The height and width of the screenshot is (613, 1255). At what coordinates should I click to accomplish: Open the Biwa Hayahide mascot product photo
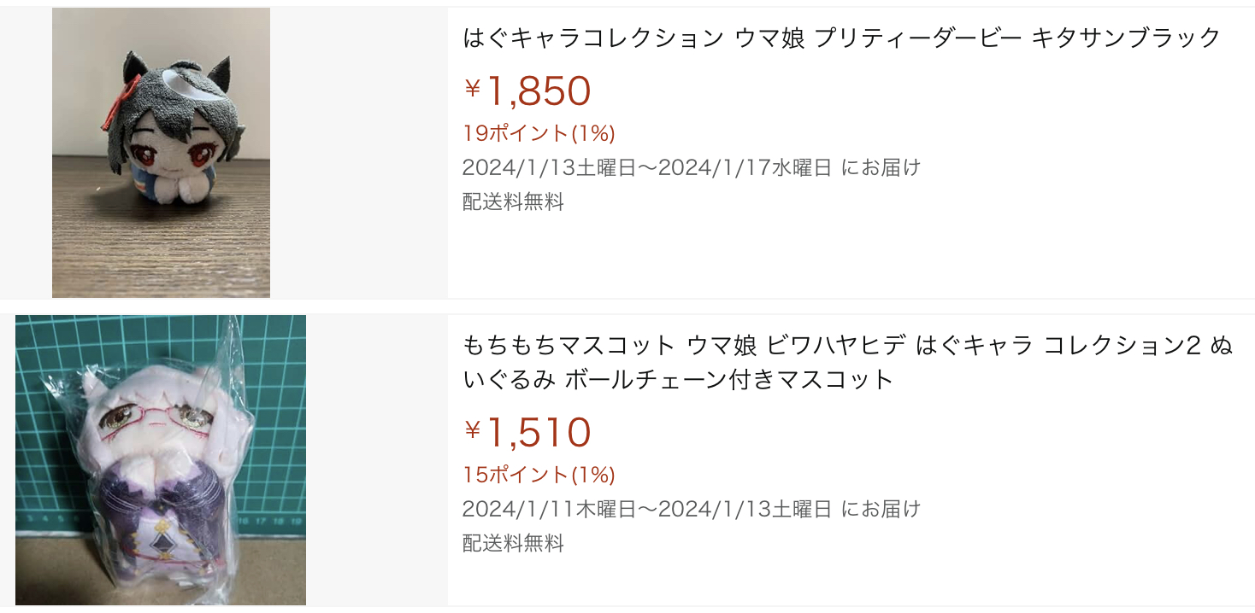pyautogui.click(x=161, y=459)
